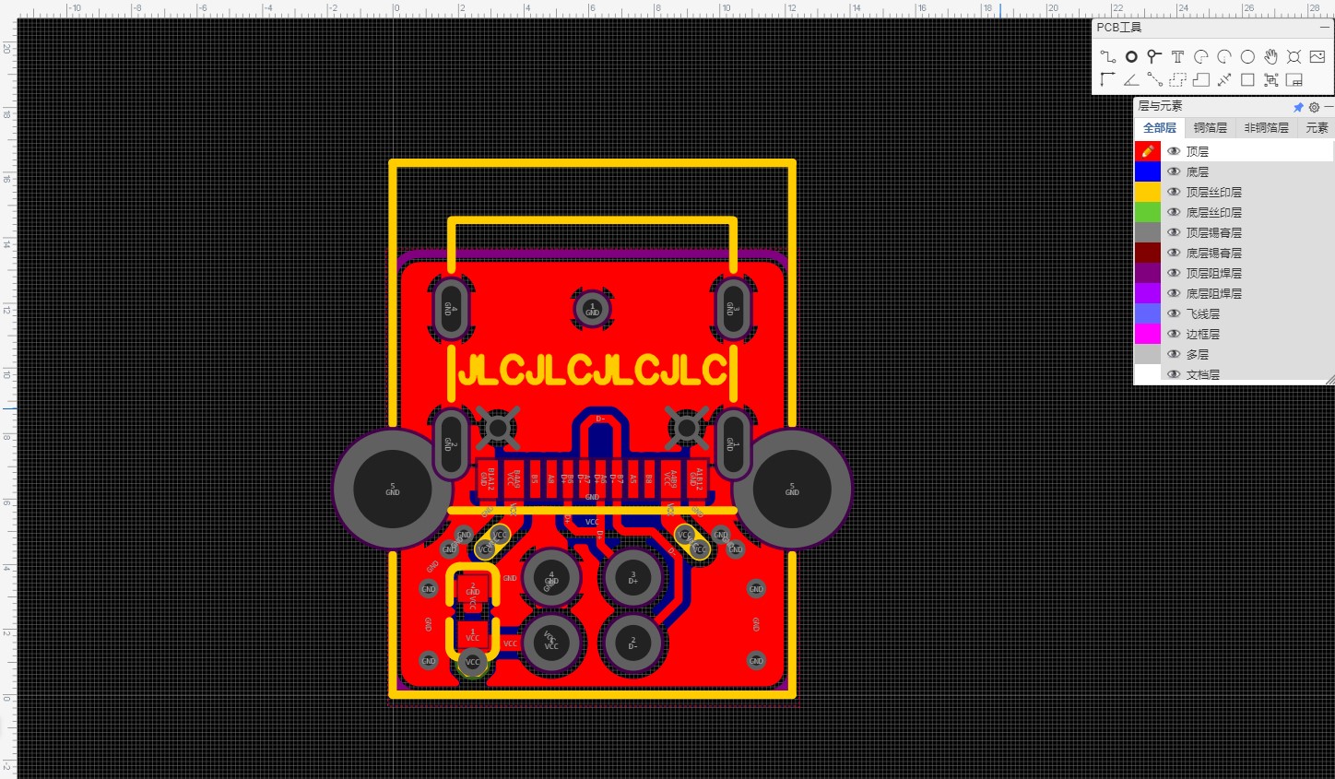Toggle visibility of 底层锡膏层
This screenshot has height=779, width=1335.
tap(1174, 253)
